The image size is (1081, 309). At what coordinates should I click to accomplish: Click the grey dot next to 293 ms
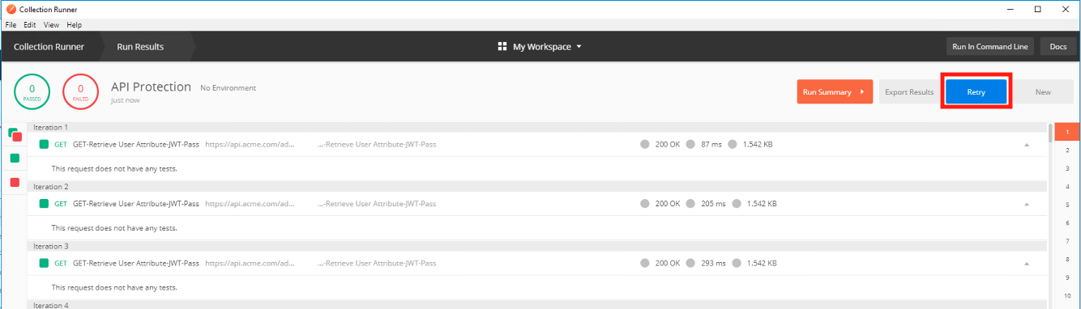pos(690,263)
